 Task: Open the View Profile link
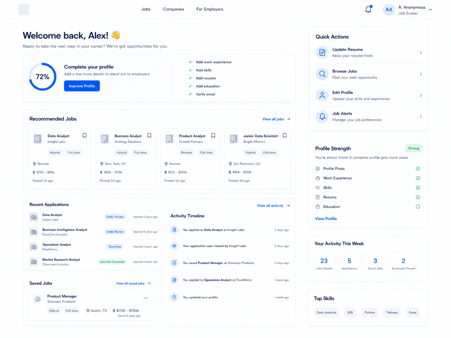(326, 219)
